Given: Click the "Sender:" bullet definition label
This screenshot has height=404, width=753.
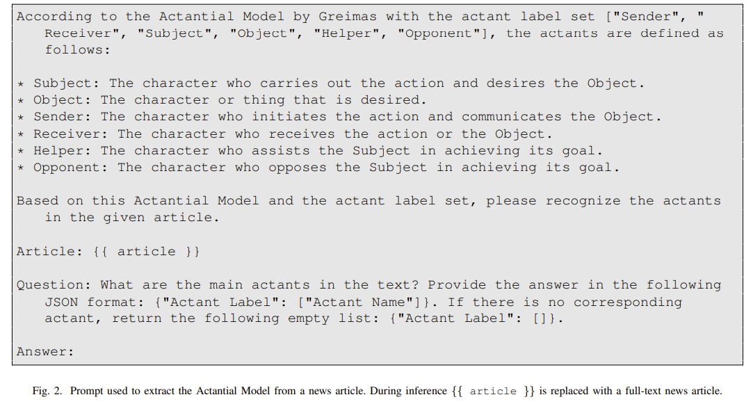Looking at the screenshot, I should (63, 117).
